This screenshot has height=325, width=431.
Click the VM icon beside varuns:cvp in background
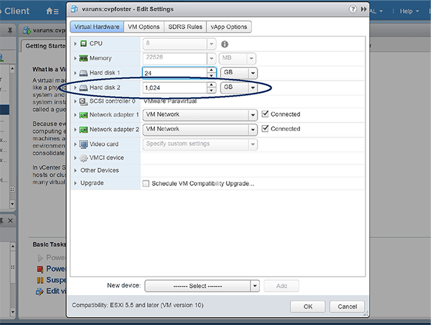[27, 30]
